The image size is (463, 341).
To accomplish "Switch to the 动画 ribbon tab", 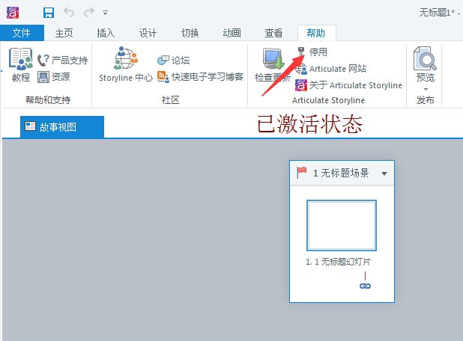I will (231, 33).
